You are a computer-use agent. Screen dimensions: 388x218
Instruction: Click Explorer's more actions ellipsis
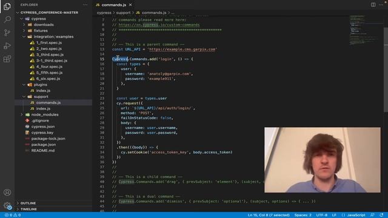point(85,5)
